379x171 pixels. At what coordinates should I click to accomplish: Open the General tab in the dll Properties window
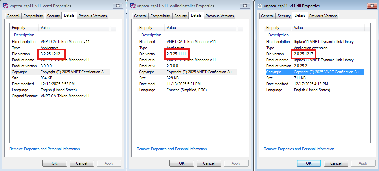pyautogui.click(x=267, y=16)
